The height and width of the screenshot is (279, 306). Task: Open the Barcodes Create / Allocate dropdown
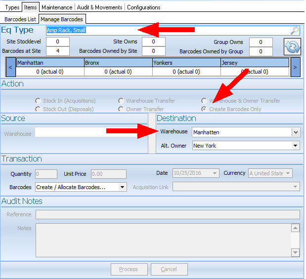tap(123, 187)
